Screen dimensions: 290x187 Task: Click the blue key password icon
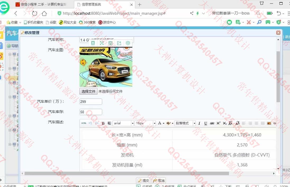259,22
